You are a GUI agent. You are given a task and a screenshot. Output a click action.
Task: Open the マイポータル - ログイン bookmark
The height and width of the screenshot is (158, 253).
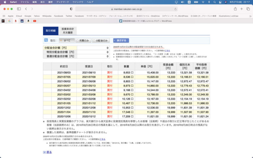pyautogui.click(x=96, y=16)
